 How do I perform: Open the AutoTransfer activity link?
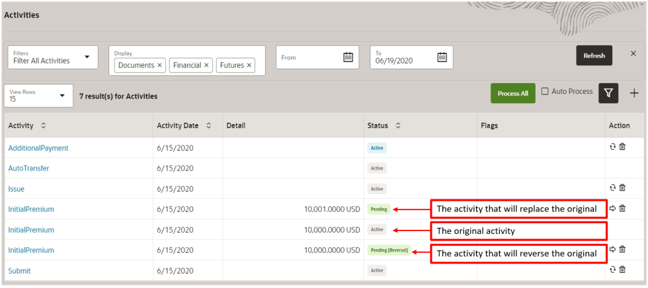click(28, 168)
